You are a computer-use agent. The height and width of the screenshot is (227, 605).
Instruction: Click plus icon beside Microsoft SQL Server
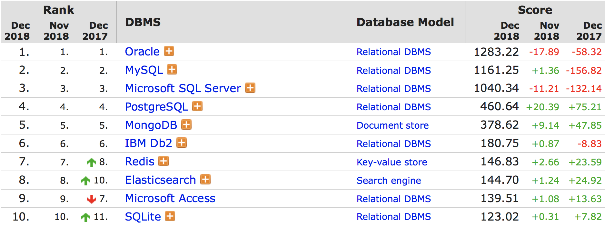click(x=250, y=88)
